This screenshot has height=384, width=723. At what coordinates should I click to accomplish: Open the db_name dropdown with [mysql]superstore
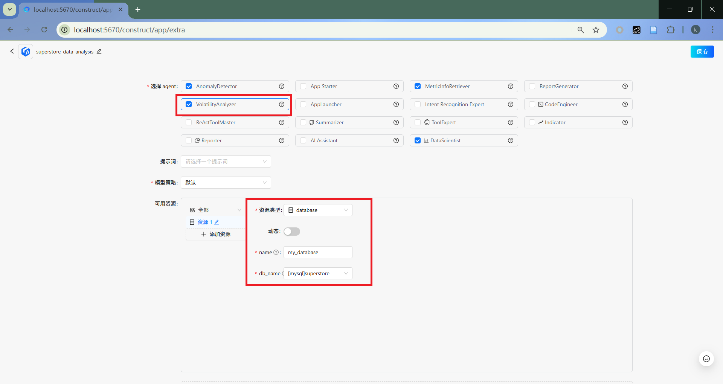[317, 273]
